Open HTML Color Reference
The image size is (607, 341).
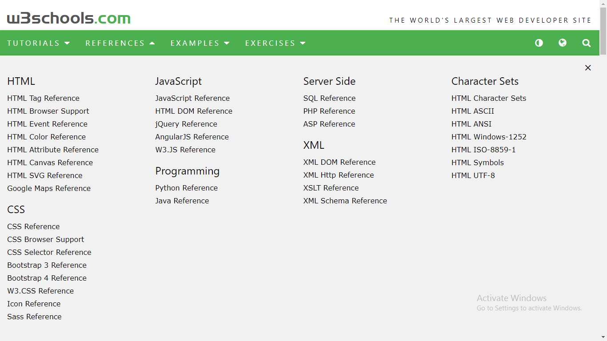coord(46,137)
